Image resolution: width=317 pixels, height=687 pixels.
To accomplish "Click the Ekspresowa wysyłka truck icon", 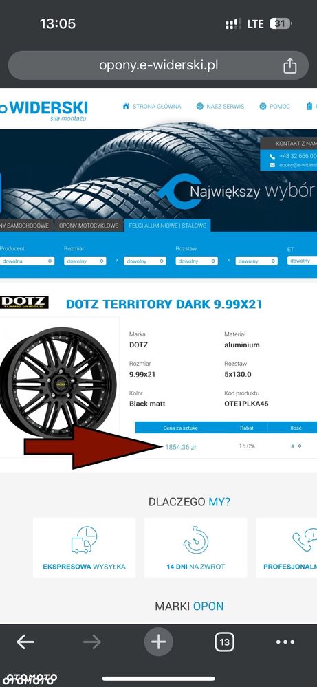I will tap(84, 540).
